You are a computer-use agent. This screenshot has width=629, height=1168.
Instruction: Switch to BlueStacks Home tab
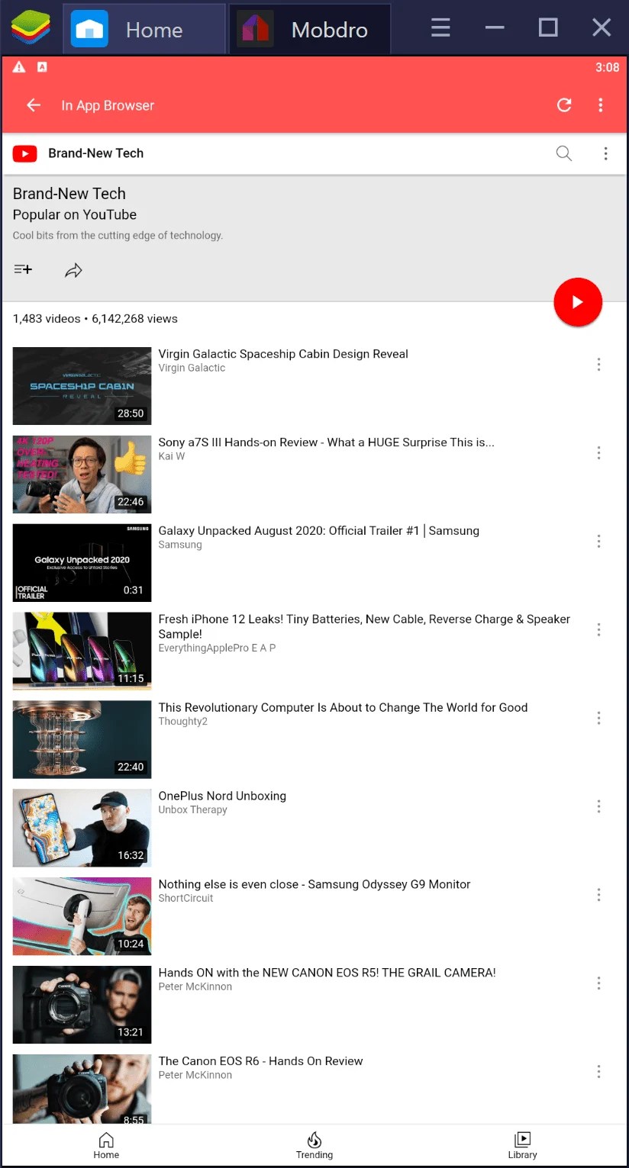point(144,30)
